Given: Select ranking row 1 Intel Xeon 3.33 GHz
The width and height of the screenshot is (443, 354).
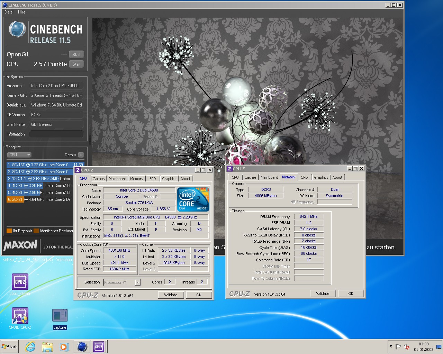Looking at the screenshot, I should point(45,165).
